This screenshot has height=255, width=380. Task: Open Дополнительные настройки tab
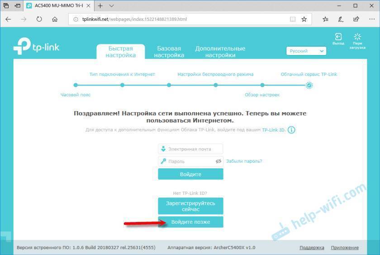220,52
